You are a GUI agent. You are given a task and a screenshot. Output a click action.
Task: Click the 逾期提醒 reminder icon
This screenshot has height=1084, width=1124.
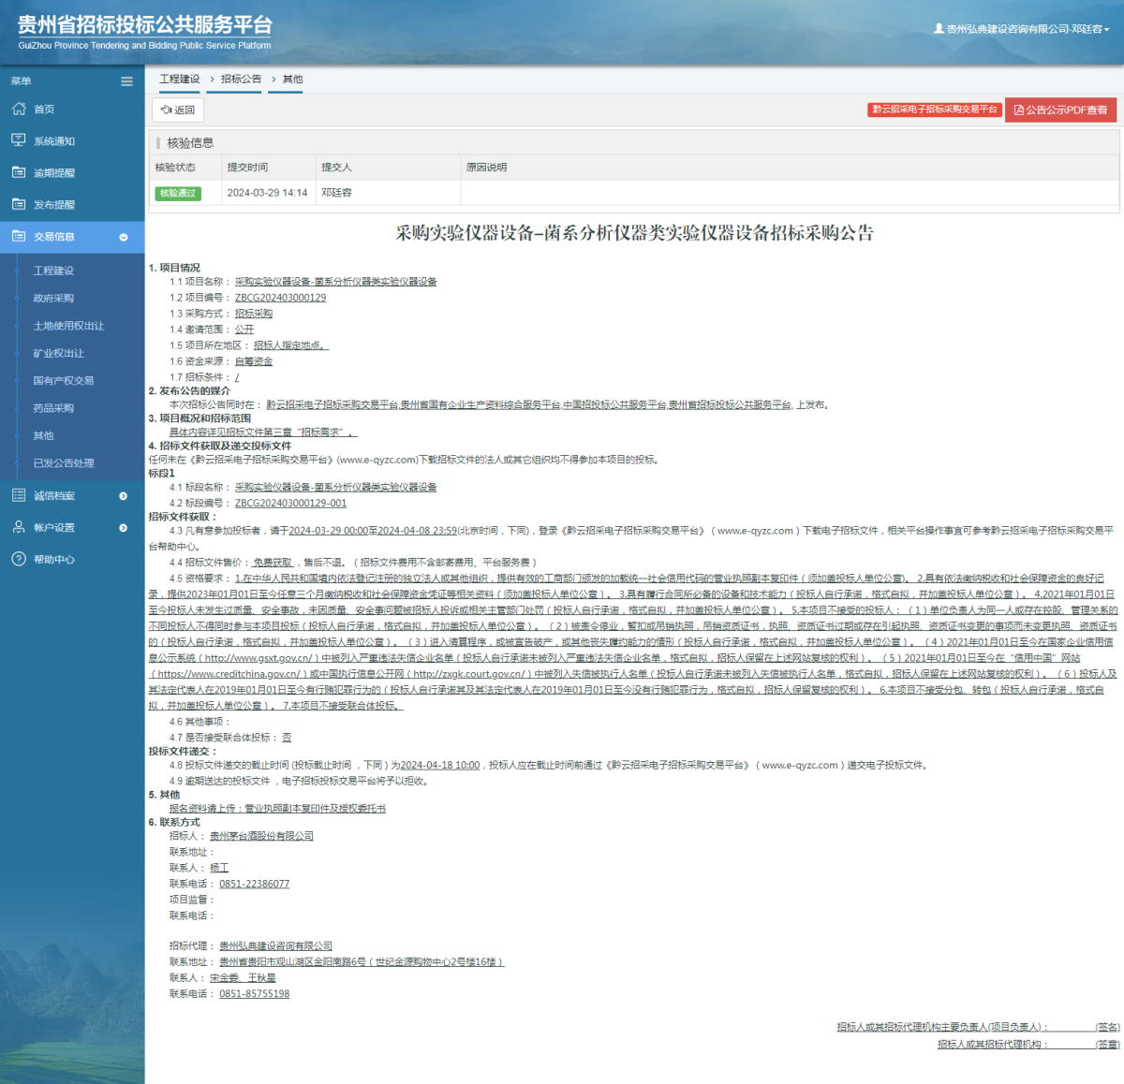click(19, 172)
